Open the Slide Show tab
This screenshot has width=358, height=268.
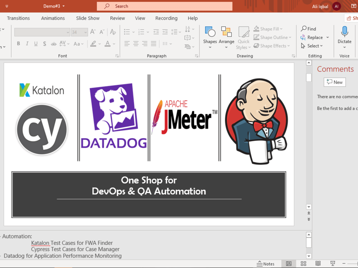click(x=87, y=18)
